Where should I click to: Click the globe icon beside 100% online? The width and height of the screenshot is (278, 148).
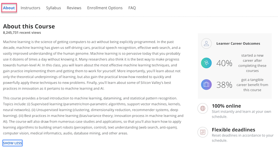tap(203, 108)
